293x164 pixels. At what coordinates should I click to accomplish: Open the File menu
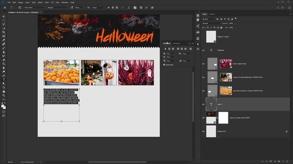9,2
